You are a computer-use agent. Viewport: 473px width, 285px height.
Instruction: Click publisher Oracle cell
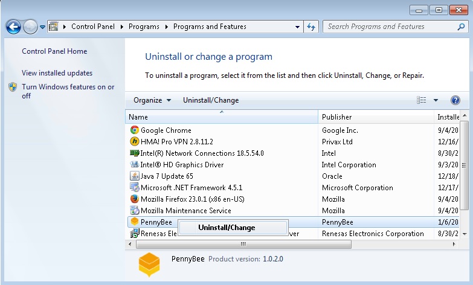[332, 176]
